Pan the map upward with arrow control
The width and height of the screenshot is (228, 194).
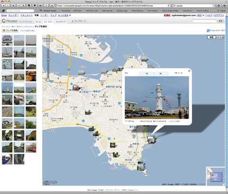click(48, 37)
